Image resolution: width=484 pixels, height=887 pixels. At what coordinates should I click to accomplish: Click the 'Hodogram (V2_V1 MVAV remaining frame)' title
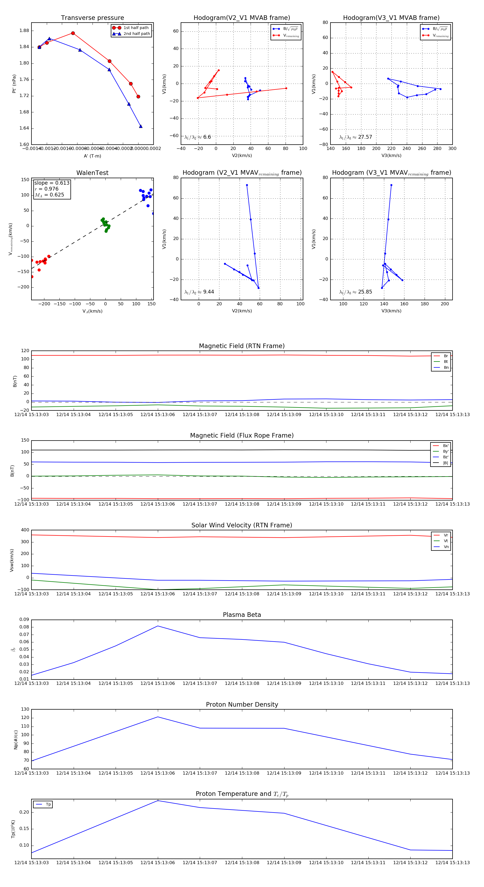[x=242, y=173]
